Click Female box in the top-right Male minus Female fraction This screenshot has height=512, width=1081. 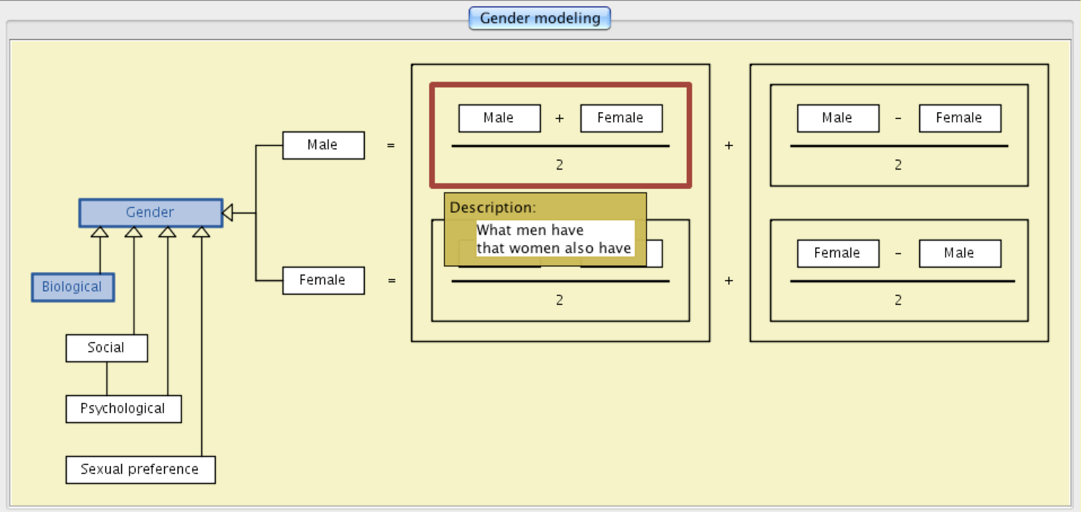tap(960, 118)
